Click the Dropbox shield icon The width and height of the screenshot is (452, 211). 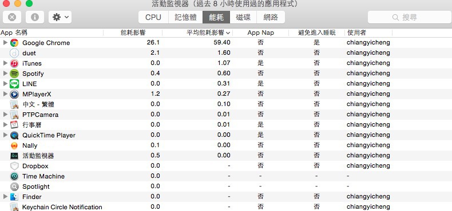pos(14,166)
